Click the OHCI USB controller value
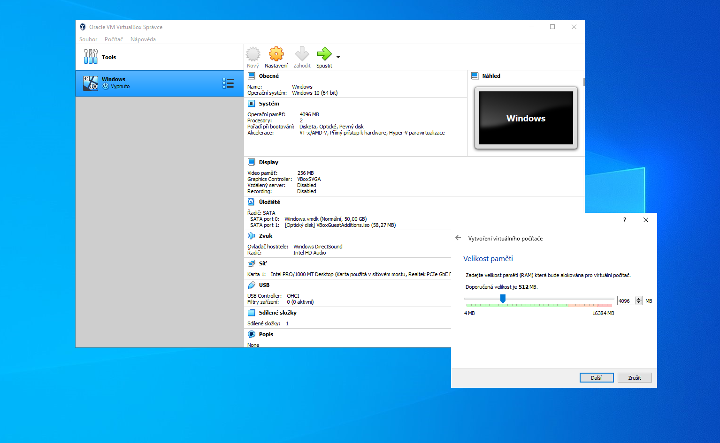Screen dimensions: 720x443 point(293,296)
